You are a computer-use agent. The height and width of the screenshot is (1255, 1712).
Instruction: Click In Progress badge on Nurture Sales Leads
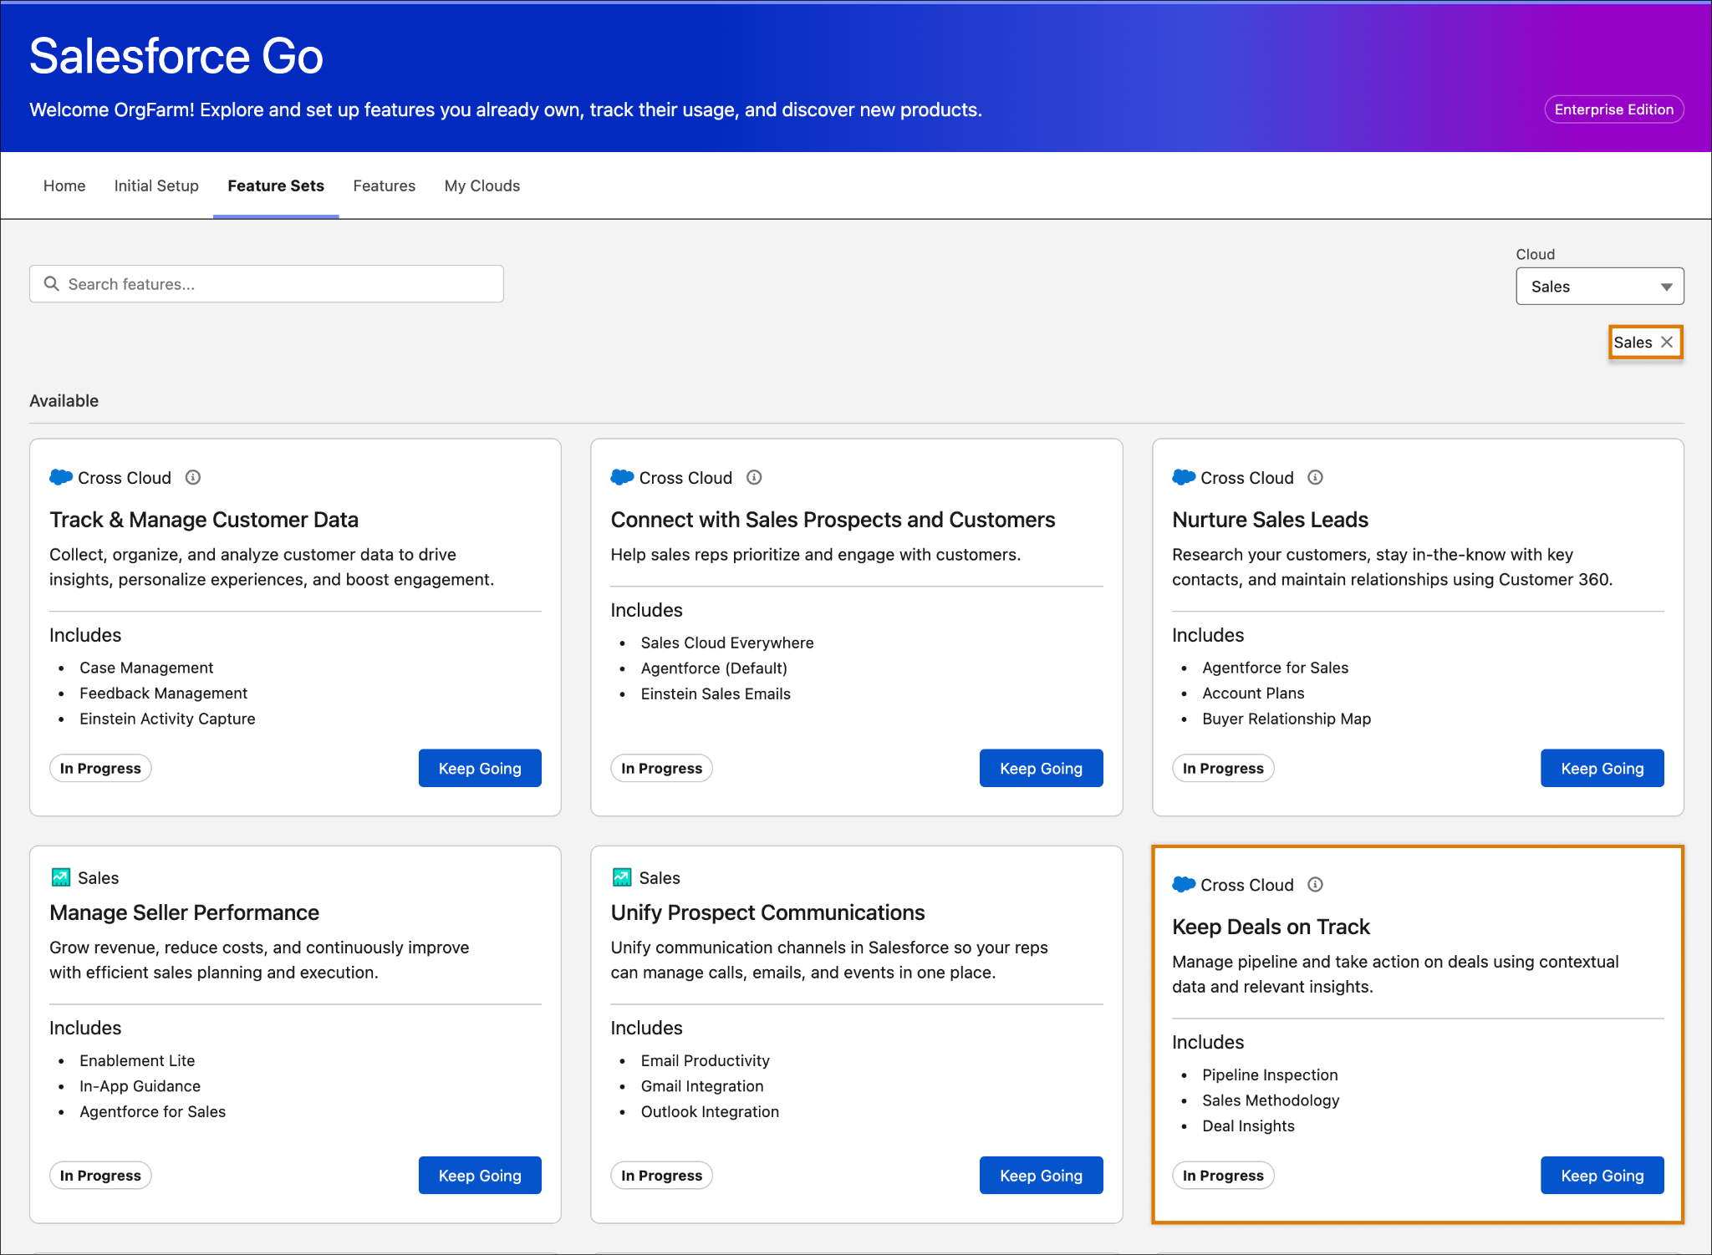(x=1223, y=768)
